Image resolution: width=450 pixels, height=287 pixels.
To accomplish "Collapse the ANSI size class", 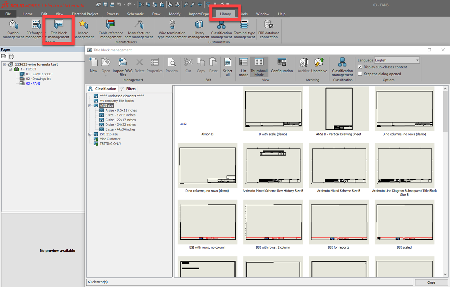I will click(90, 106).
